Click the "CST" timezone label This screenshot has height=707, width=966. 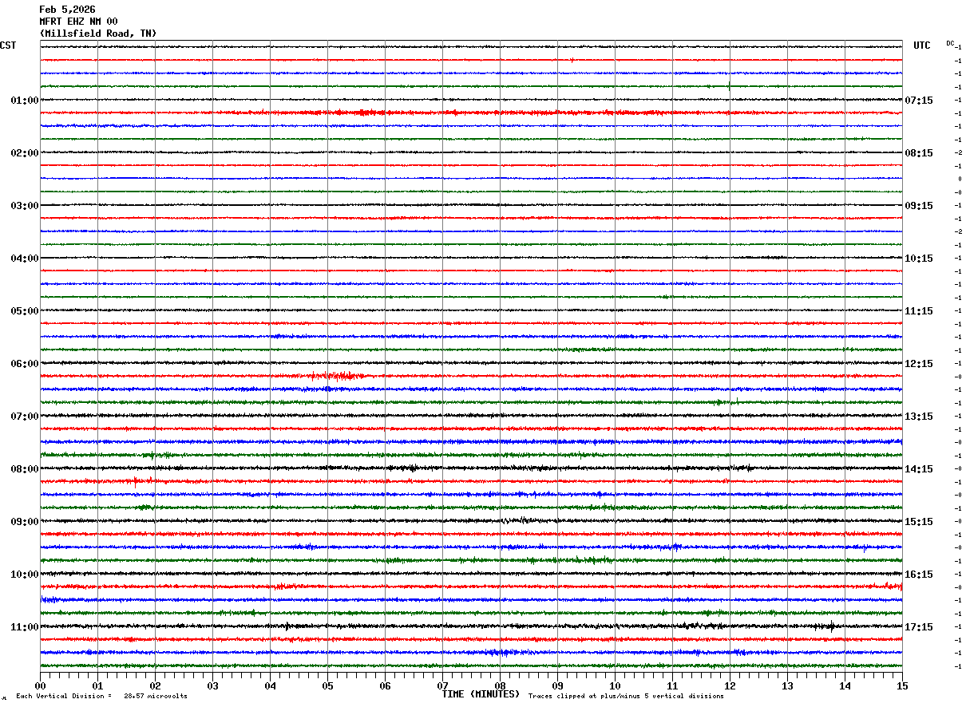pyautogui.click(x=8, y=45)
